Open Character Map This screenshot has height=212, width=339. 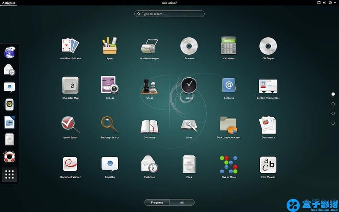point(70,88)
